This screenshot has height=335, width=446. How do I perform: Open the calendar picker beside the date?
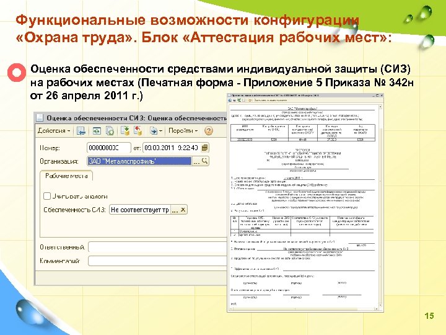pyautogui.click(x=204, y=148)
